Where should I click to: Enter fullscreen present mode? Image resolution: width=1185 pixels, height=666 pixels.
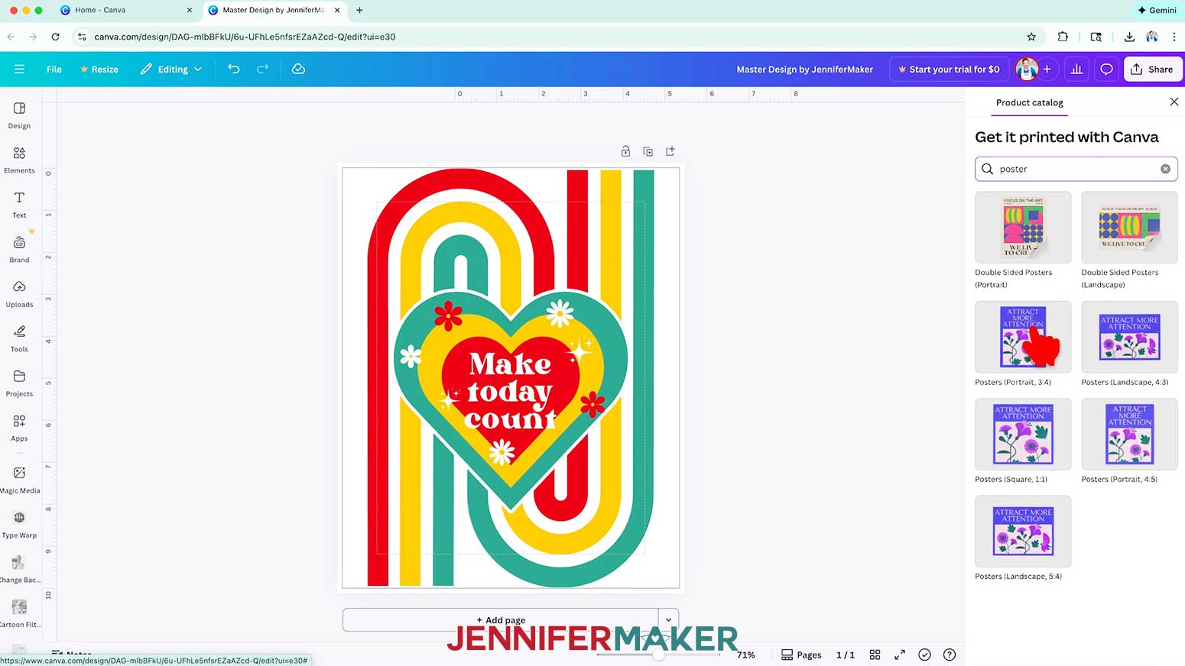click(x=900, y=655)
